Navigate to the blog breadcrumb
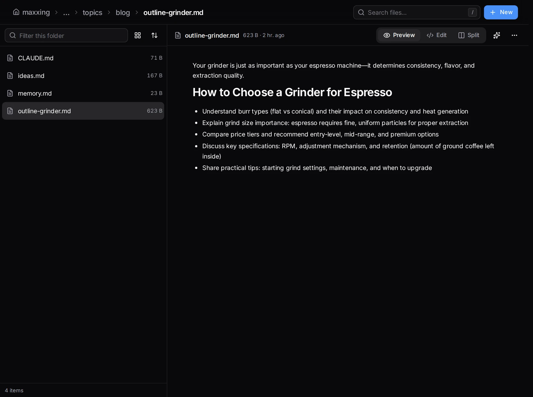The width and height of the screenshot is (533, 397). coord(123,12)
